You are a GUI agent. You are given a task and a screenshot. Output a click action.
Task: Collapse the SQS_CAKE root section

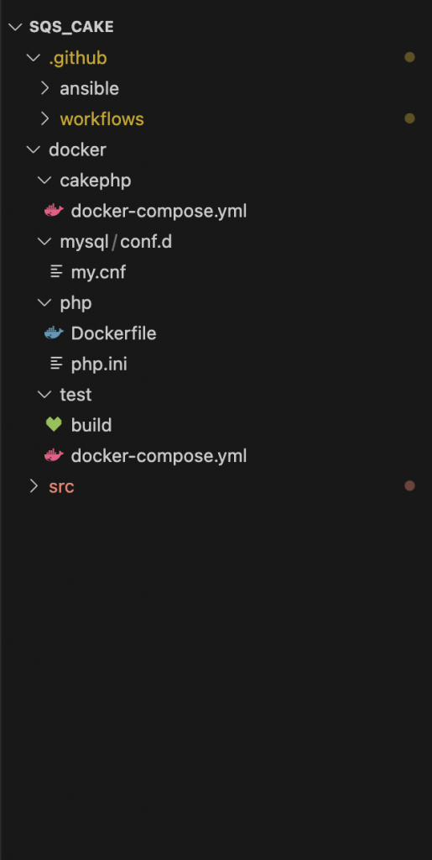[x=15, y=27]
